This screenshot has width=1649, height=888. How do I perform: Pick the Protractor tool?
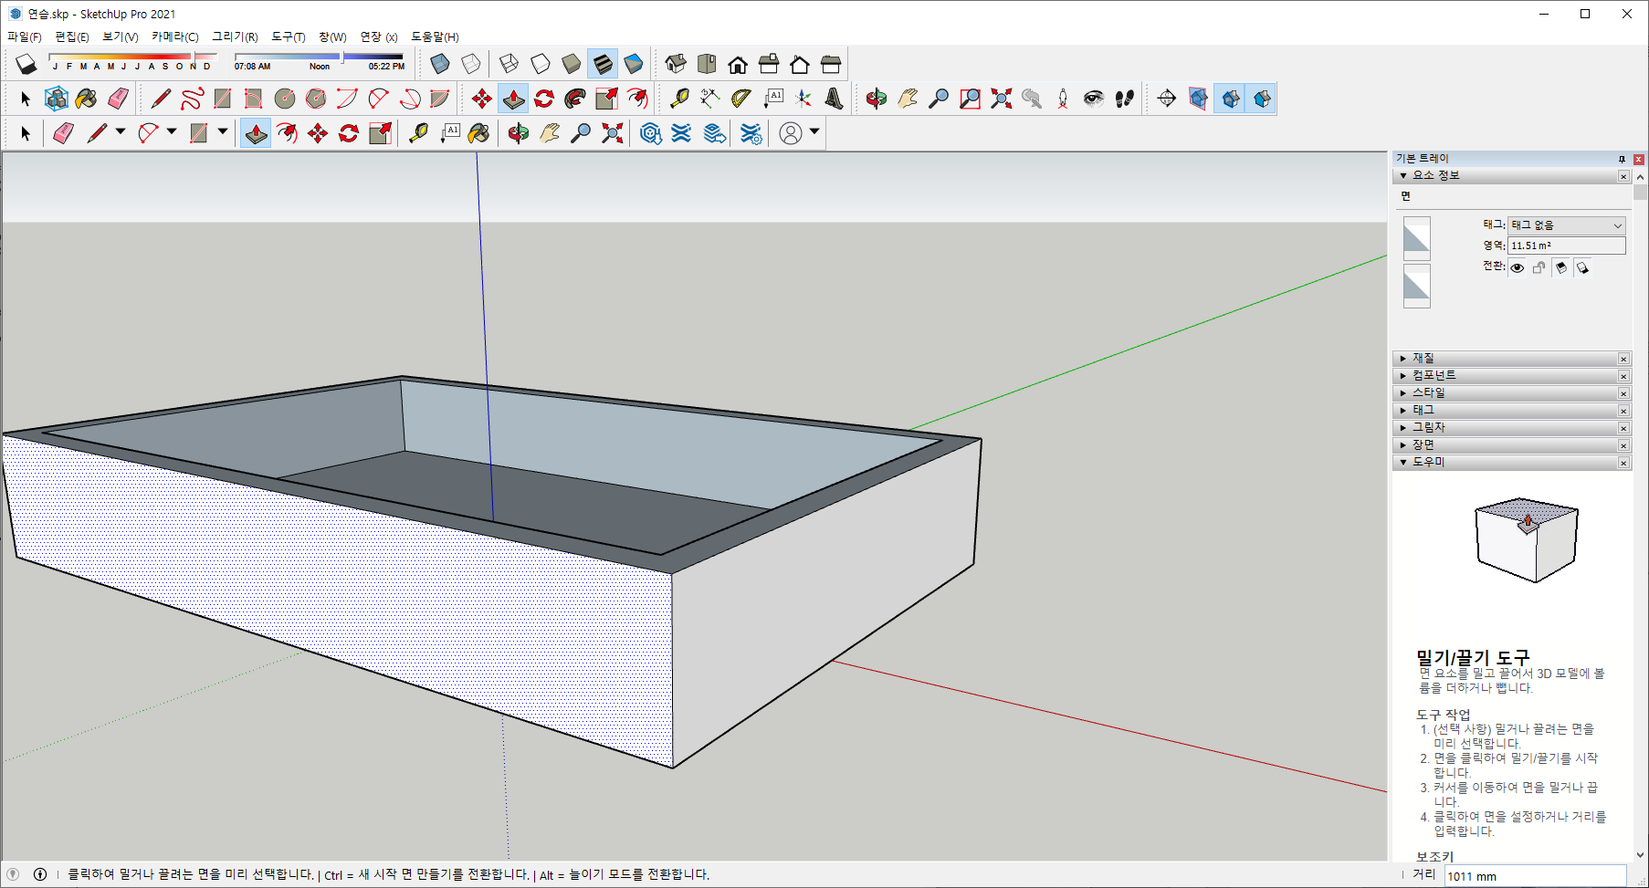(741, 99)
